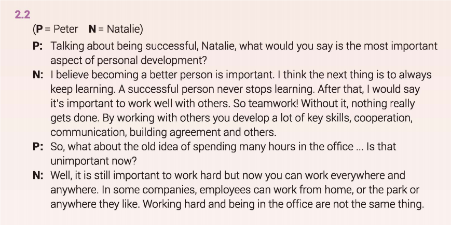
Task: Click the phrase "communication, building agreement"
Action: [x=128, y=132]
